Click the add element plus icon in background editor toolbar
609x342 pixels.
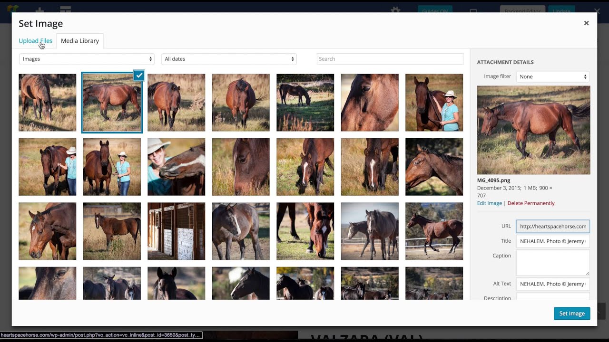(x=40, y=10)
